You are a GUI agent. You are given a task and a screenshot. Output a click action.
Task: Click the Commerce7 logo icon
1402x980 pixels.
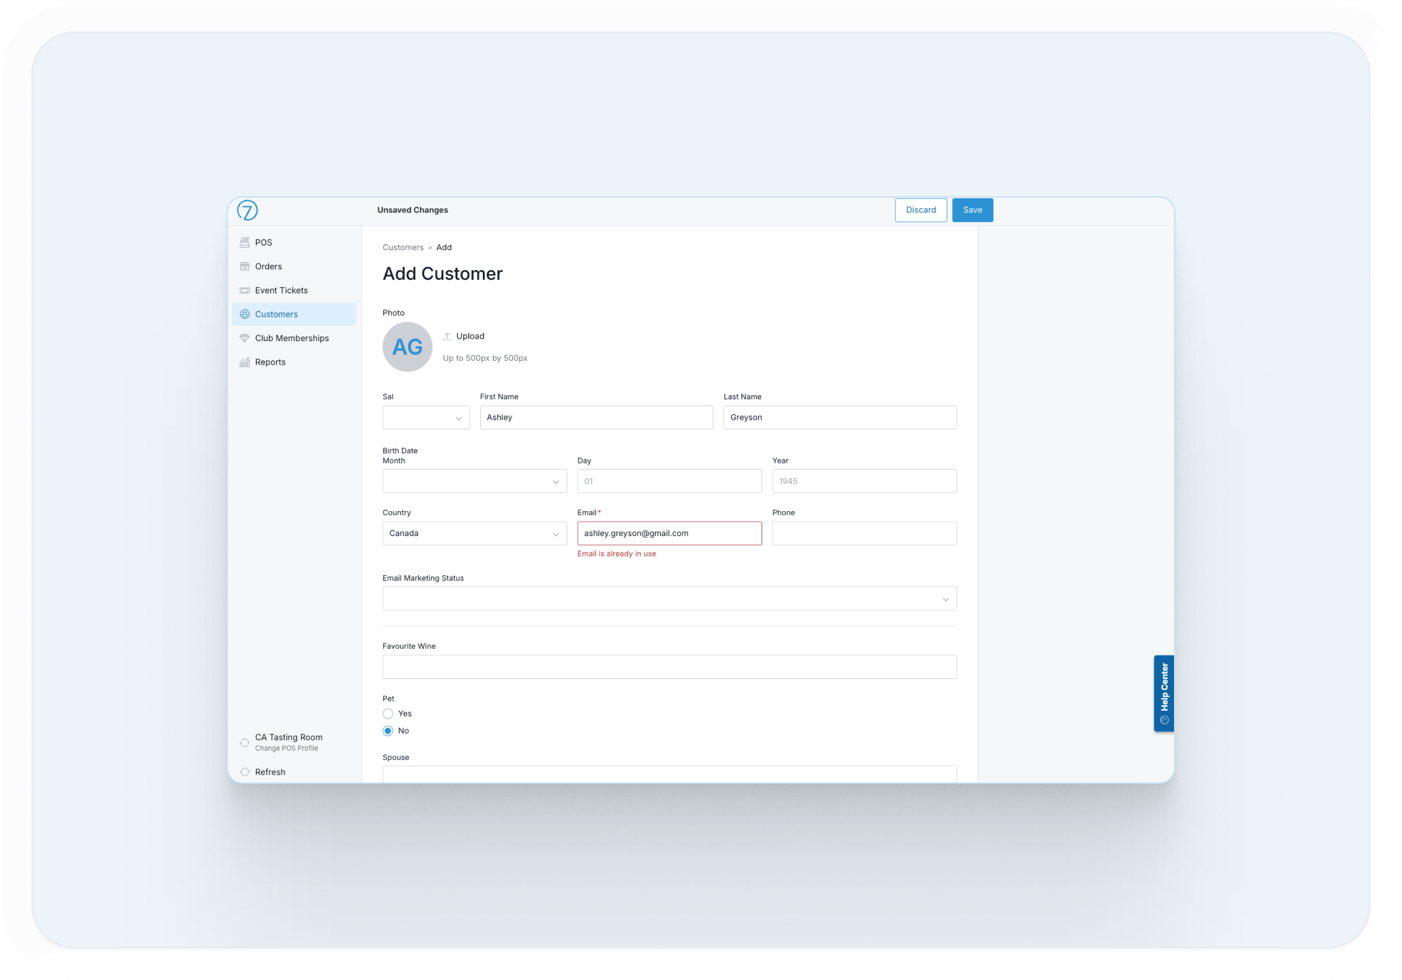click(247, 211)
